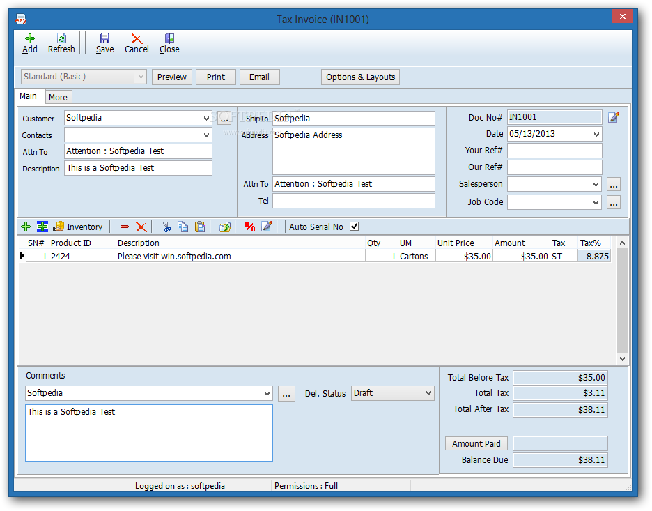Viewport: 652px width, 511px height.
Task: Click the ShipTo Softpedia field
Action: 354,119
